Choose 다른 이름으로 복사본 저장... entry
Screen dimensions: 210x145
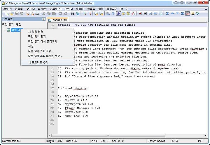click(x=47, y=56)
